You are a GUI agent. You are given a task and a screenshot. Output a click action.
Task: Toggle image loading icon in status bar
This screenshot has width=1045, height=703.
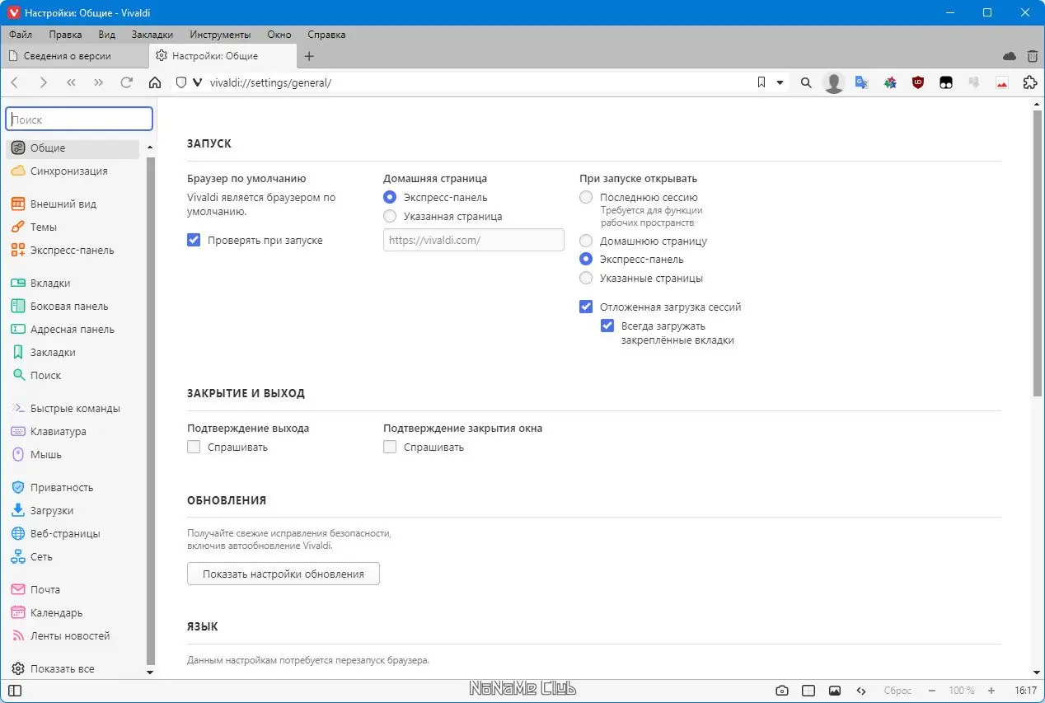[835, 691]
